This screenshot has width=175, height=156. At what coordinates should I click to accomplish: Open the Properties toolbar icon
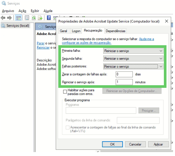point(27,18)
